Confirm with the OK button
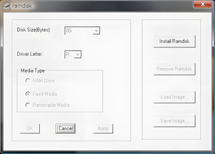 (30, 128)
